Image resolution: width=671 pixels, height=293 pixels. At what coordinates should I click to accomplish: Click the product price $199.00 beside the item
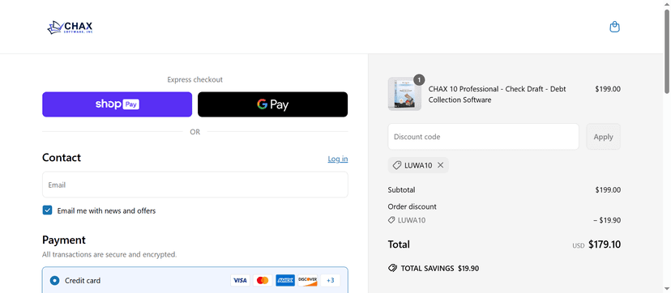click(608, 89)
